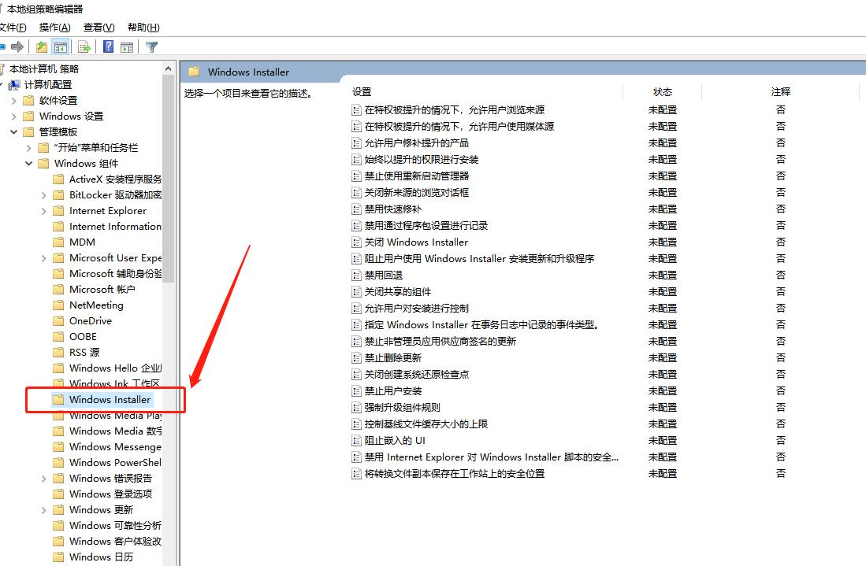The width and height of the screenshot is (866, 566).
Task: Expand the 软件设置 tree node
Action: click(x=14, y=101)
